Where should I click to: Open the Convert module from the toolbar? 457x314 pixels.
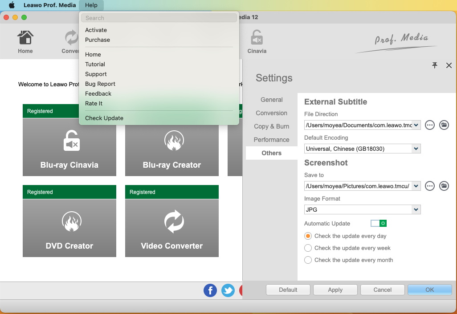71,42
